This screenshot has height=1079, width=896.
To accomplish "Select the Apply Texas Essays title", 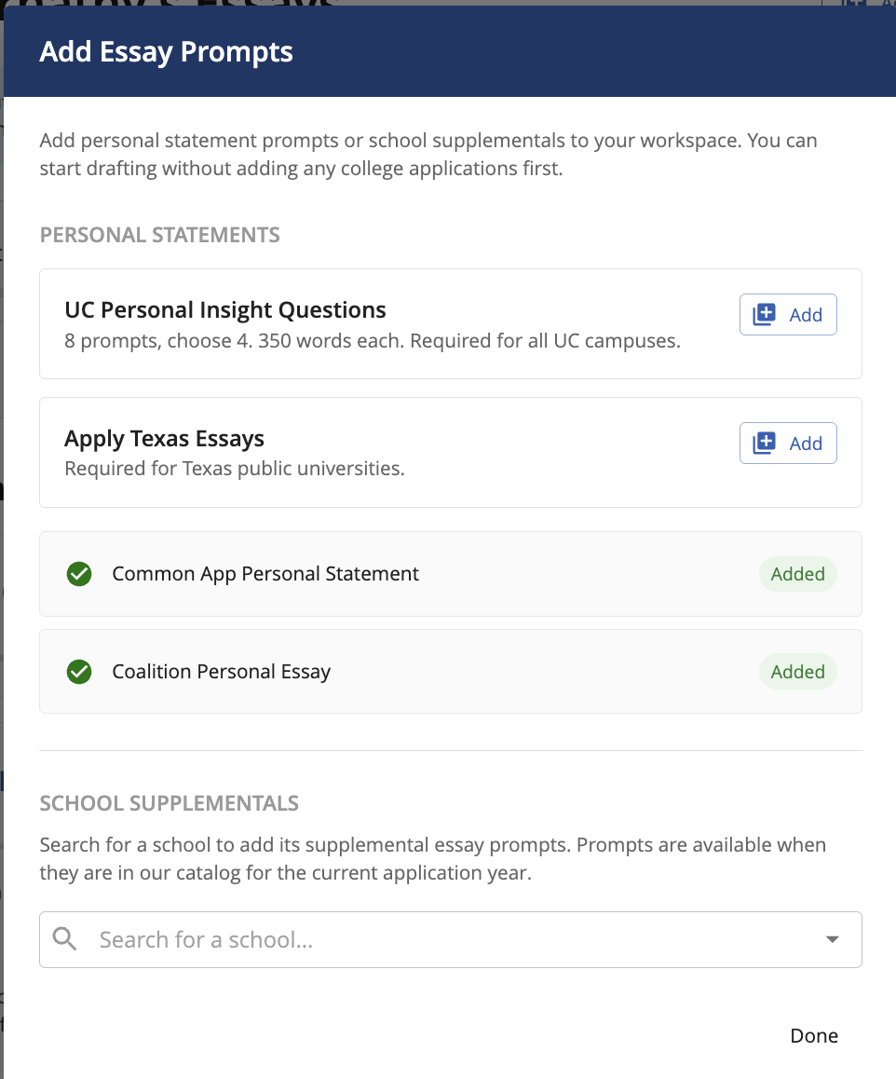I will click(x=164, y=439).
